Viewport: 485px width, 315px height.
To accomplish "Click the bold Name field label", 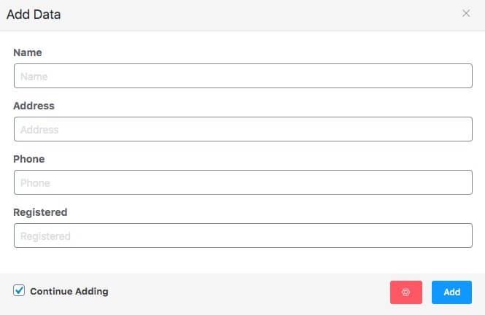I will (x=28, y=52).
